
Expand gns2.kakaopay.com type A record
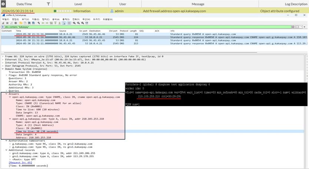coord(10,153)
